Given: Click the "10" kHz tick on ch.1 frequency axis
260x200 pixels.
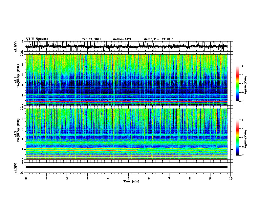Looking at the screenshot, I should tap(22, 55).
